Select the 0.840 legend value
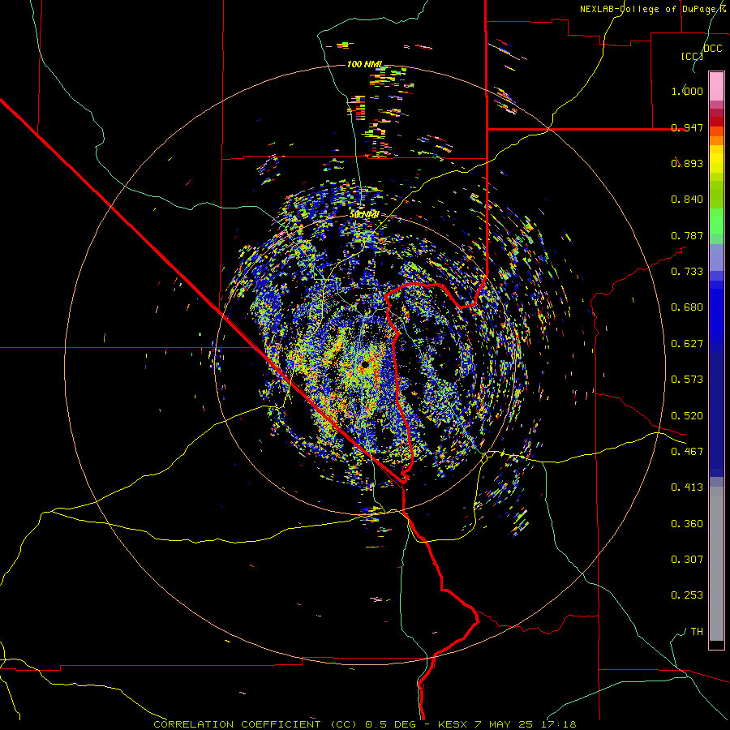The image size is (730, 730). (687, 200)
